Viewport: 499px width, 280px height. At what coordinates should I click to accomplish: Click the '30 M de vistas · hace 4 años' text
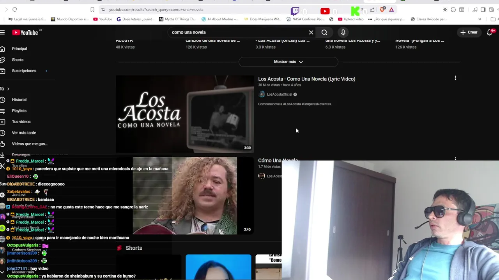click(x=280, y=85)
